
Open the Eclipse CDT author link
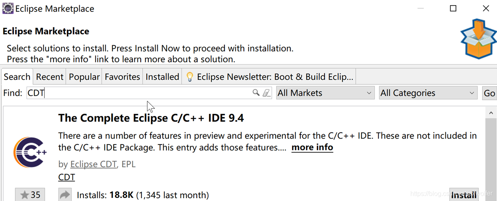[x=94, y=164]
